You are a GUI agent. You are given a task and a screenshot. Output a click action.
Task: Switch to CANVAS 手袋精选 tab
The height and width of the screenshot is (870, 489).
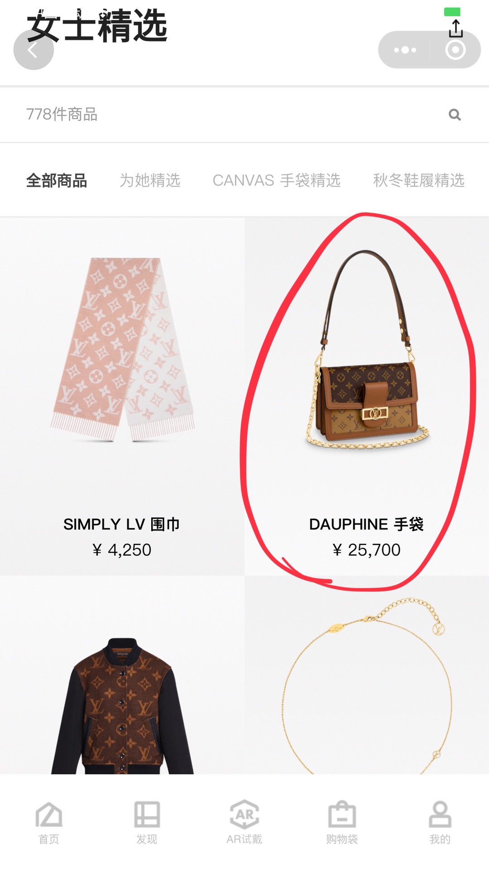(277, 180)
